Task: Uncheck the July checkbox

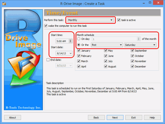Action: click(106, 61)
